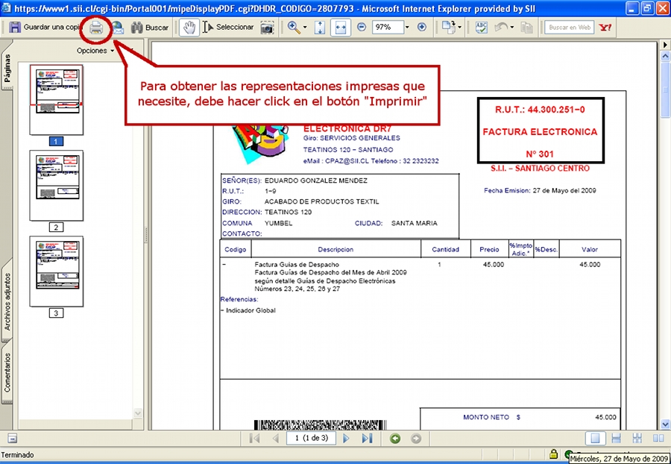Select the zoom-in magnifier tool
Image resolution: width=671 pixels, height=464 pixels.
click(294, 28)
